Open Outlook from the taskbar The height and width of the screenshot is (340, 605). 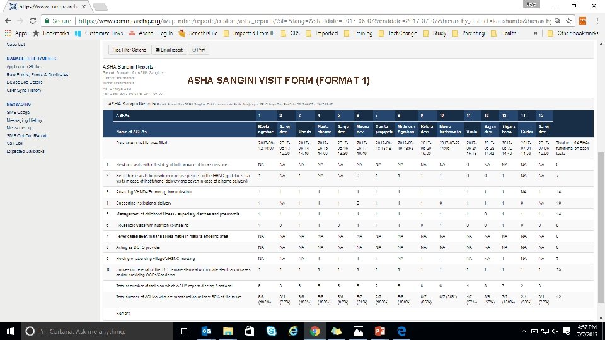(x=207, y=331)
